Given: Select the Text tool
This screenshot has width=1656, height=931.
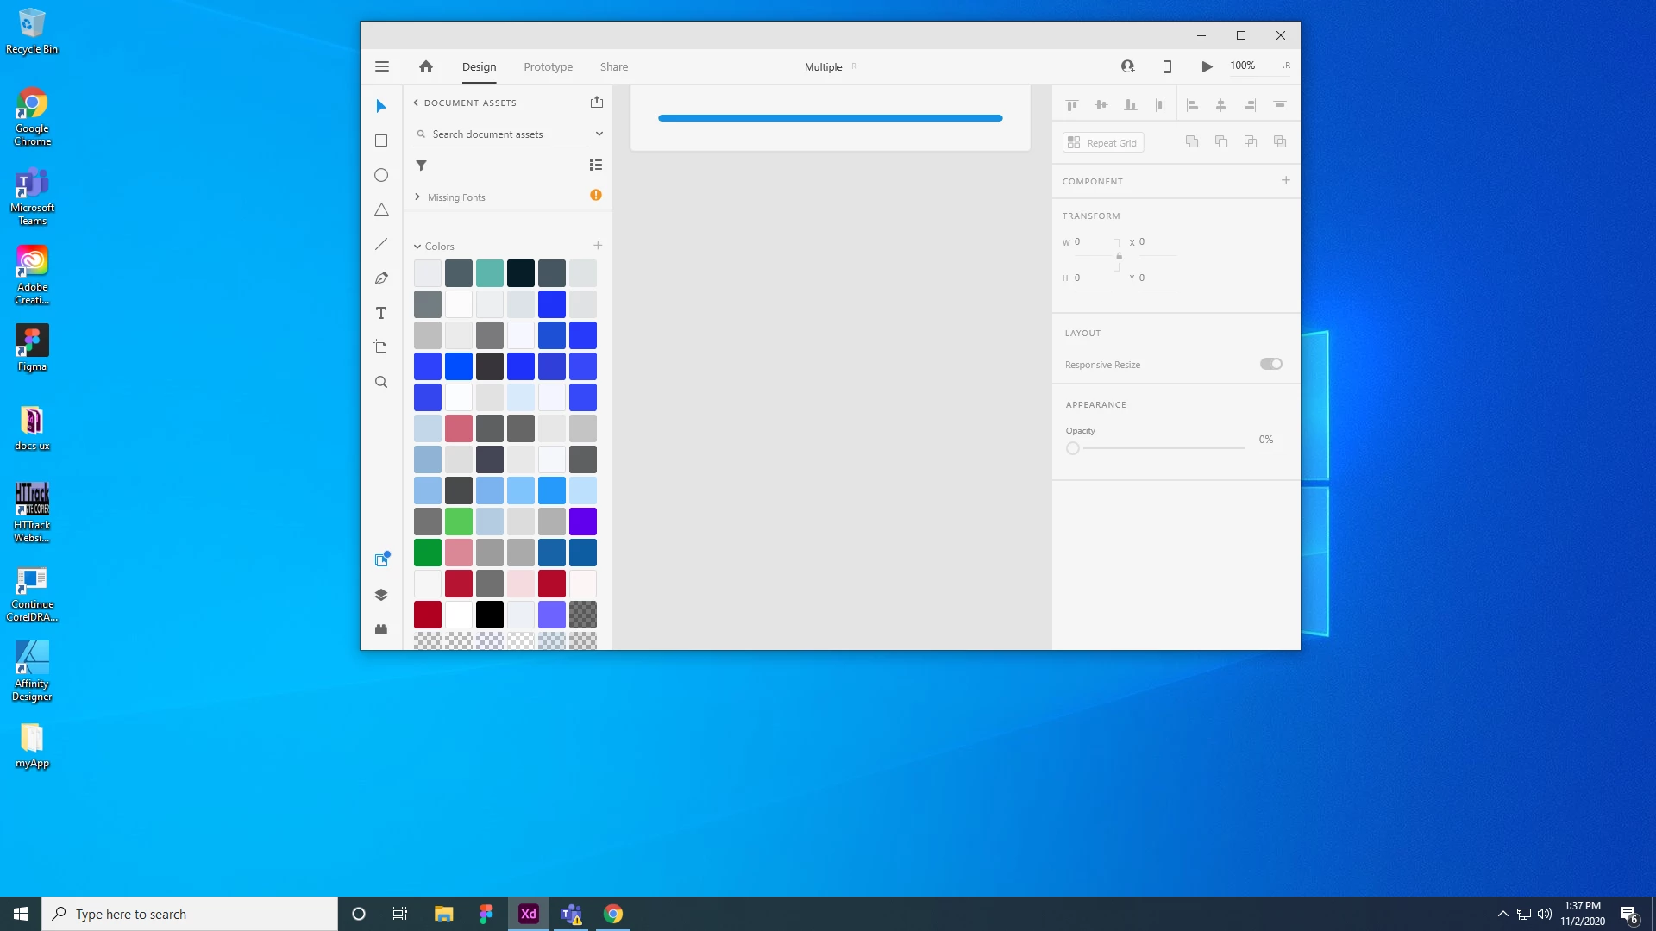Looking at the screenshot, I should tap(381, 313).
